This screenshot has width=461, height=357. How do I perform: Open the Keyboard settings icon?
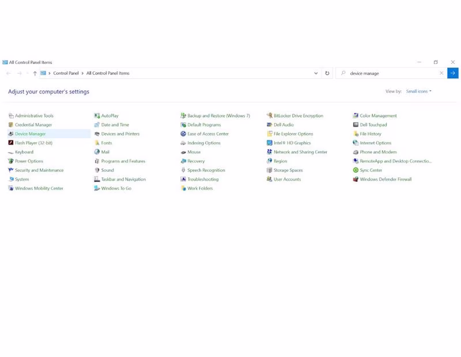pyautogui.click(x=11, y=152)
